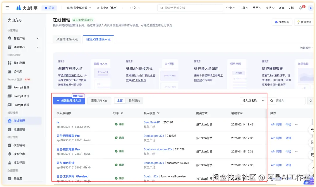The width and height of the screenshot is (316, 187).
Task: Open Prompt 管理 page
Action: pos(21,105)
